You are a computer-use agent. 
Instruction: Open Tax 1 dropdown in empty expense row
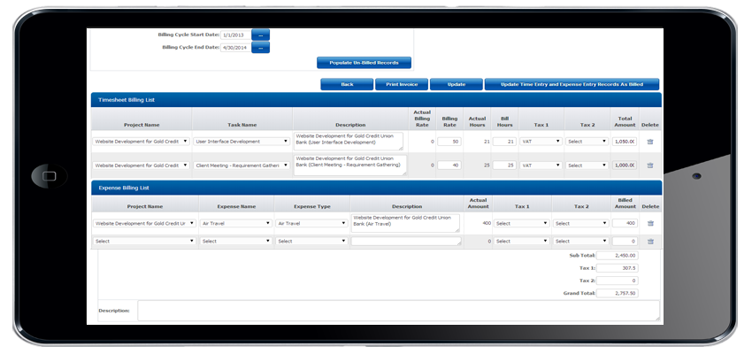[x=521, y=242]
